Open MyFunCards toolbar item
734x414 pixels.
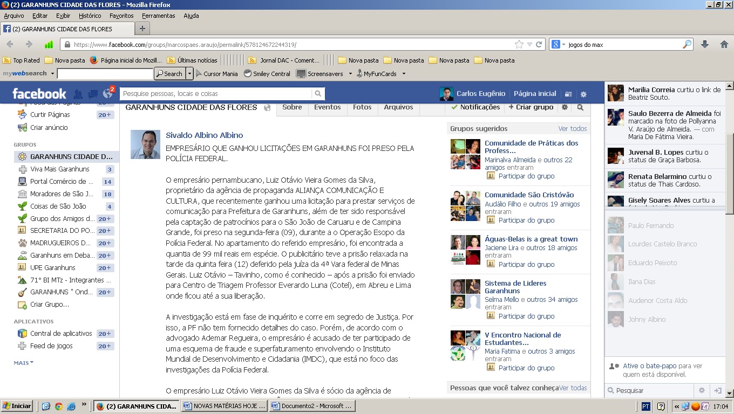(x=376, y=73)
